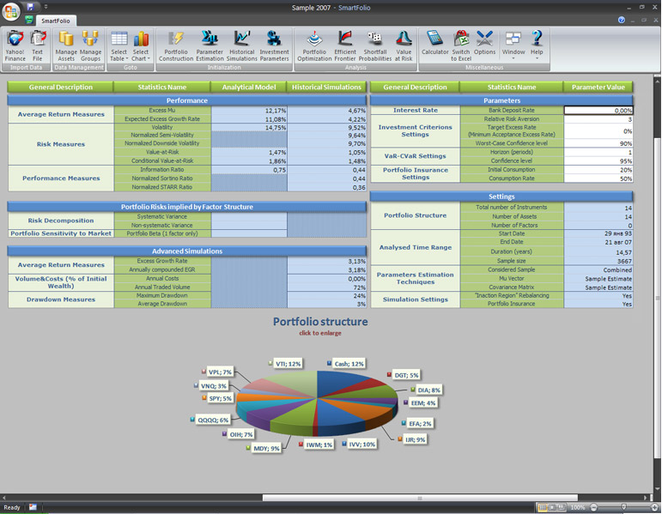Open Options settings
Screen dimensions: 662x514
[x=484, y=44]
